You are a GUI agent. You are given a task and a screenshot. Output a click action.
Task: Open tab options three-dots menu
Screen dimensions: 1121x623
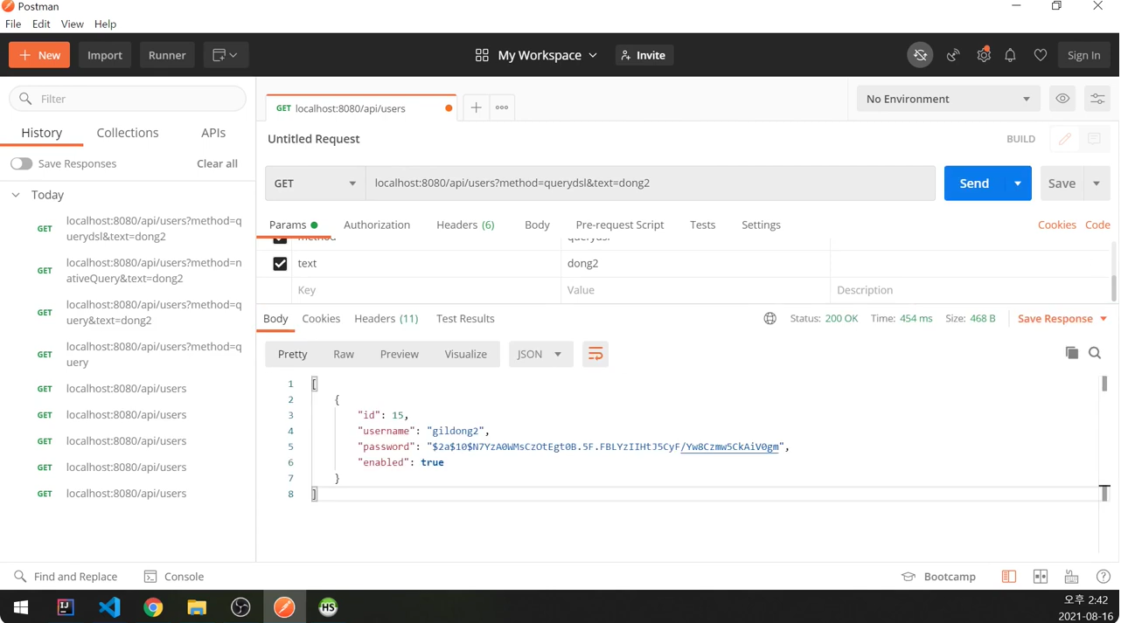(x=502, y=107)
